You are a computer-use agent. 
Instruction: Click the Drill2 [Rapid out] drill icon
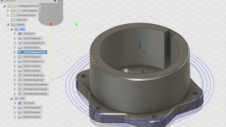[x=20, y=80]
